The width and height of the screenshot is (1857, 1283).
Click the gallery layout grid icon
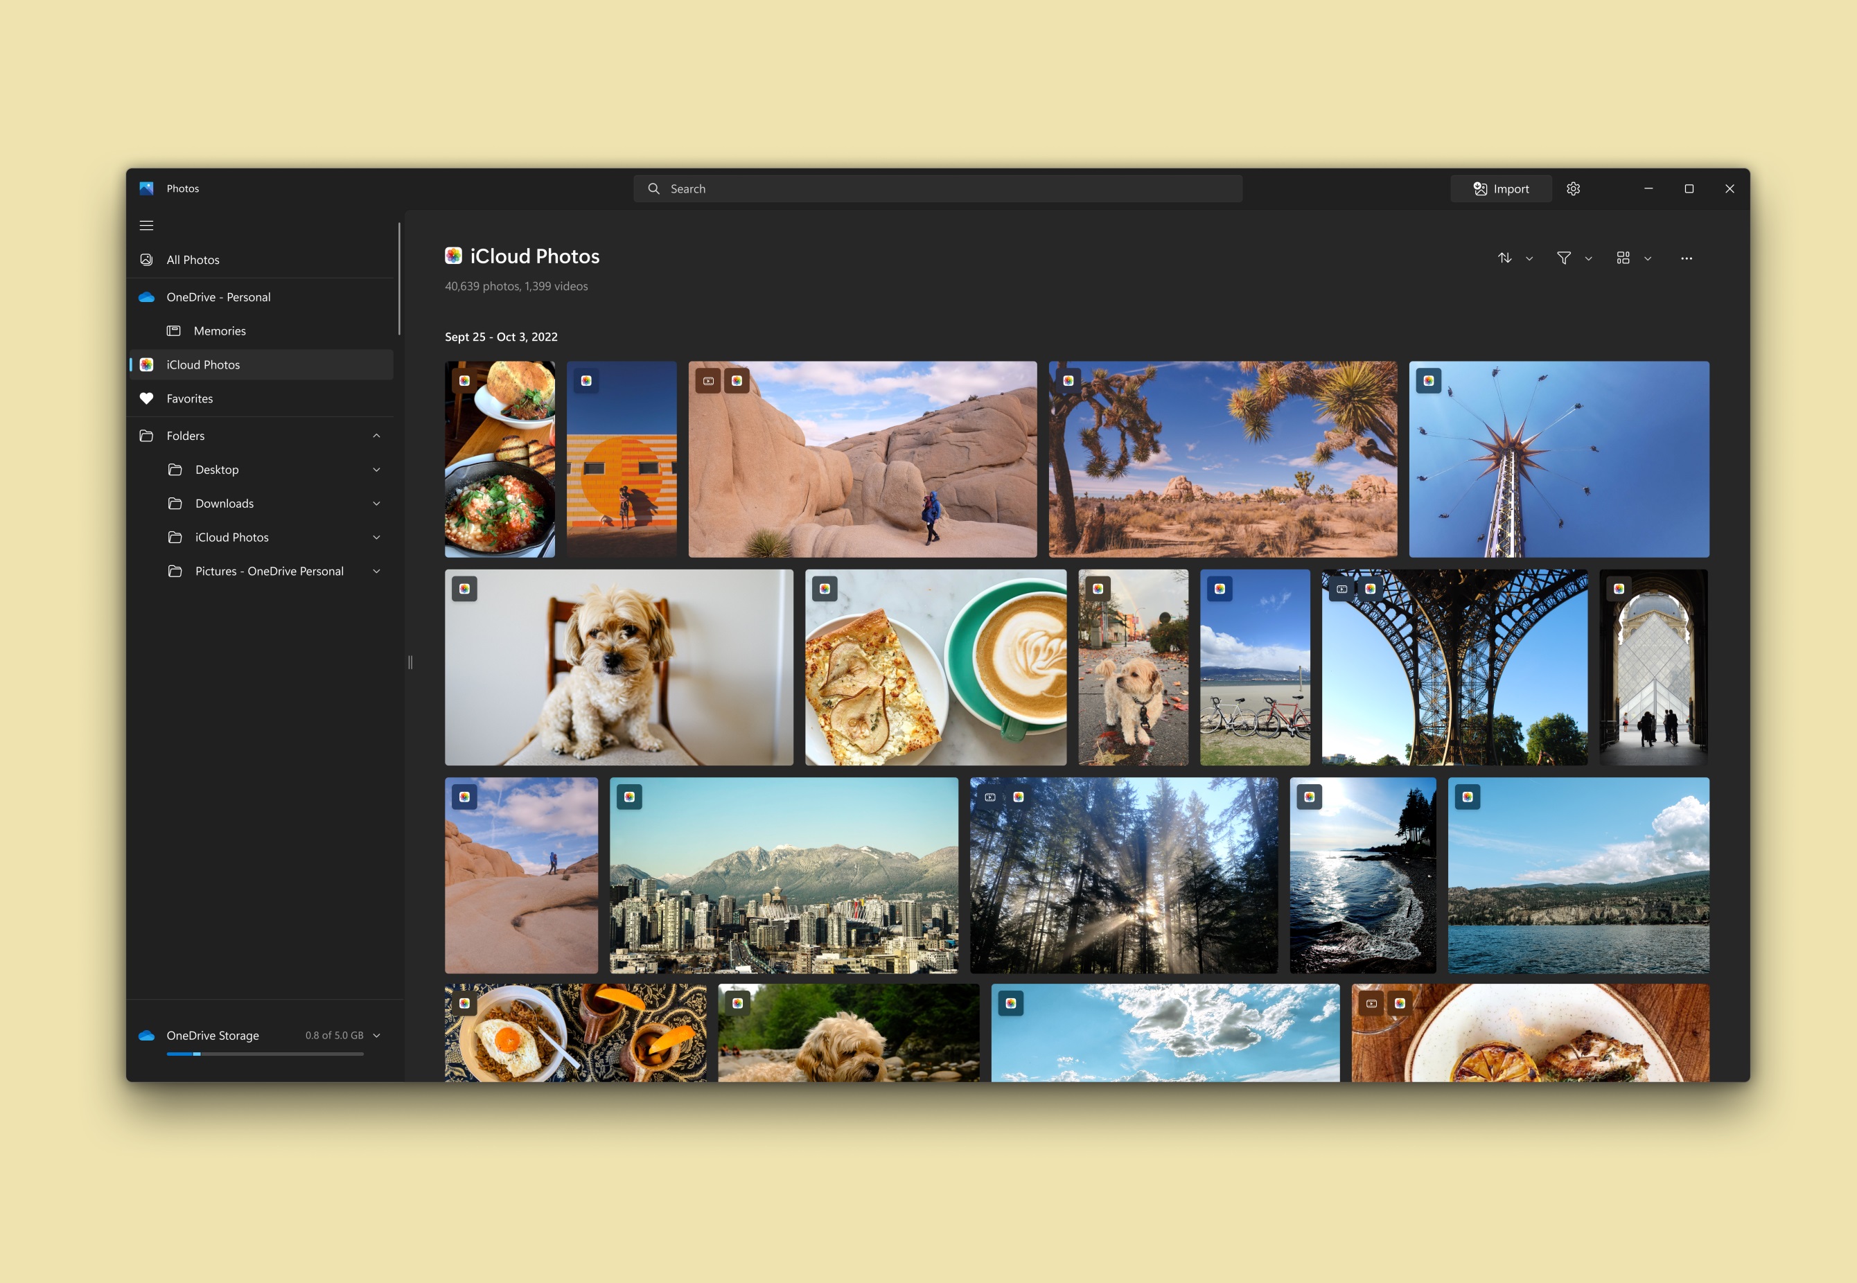(1623, 258)
